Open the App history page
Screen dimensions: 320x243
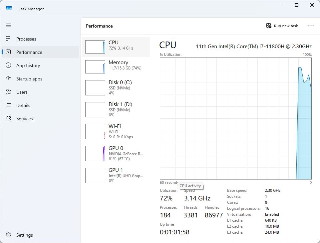pos(40,65)
